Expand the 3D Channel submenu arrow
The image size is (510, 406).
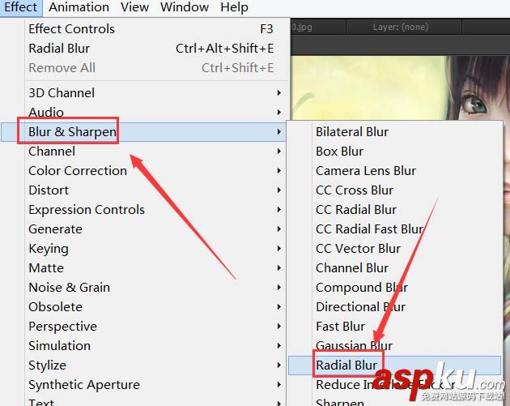279,93
